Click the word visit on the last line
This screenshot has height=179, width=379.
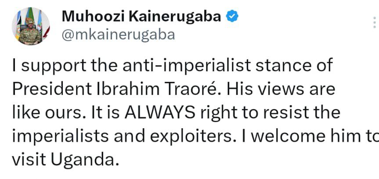point(29,160)
